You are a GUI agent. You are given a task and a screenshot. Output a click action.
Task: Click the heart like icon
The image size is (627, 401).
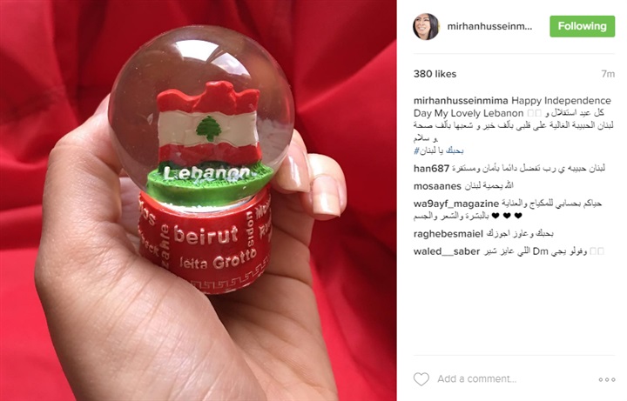tap(421, 379)
